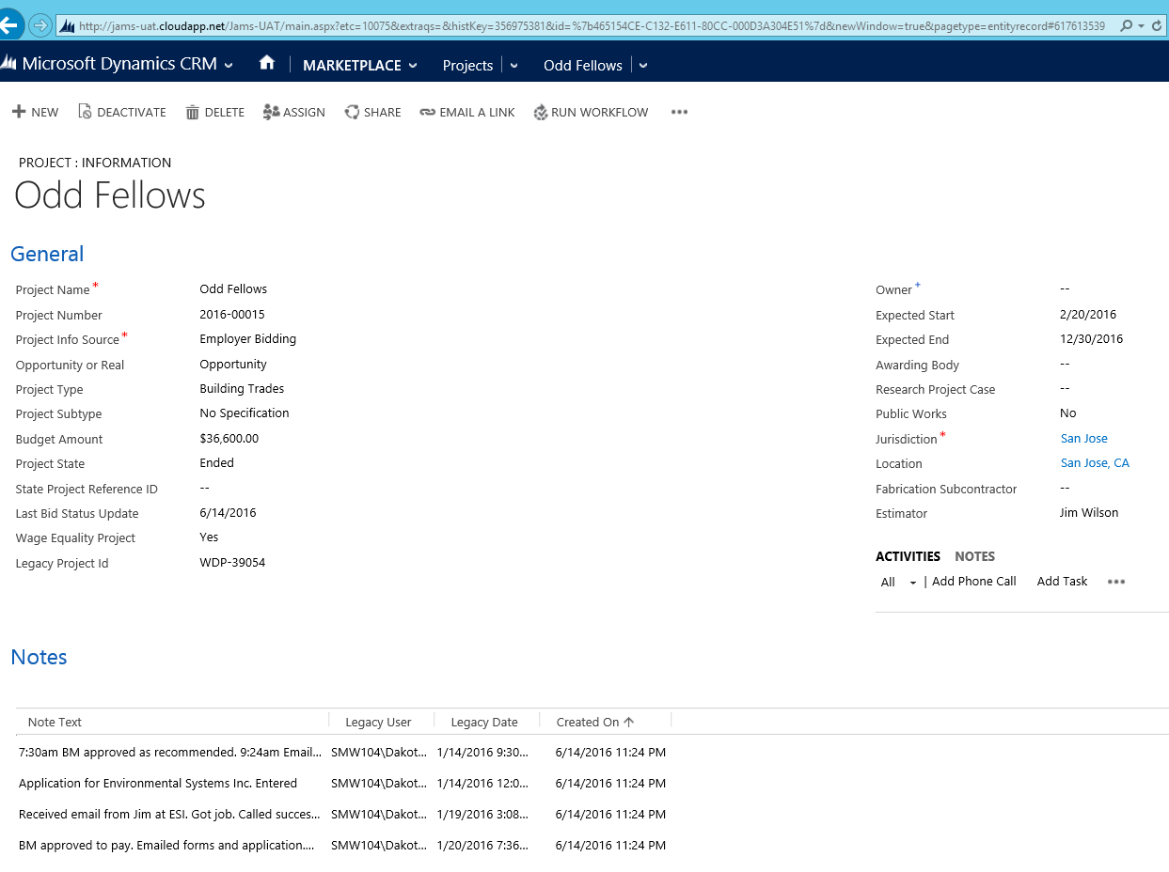
Task: Open the San Jose jurisdiction link
Action: click(1084, 438)
